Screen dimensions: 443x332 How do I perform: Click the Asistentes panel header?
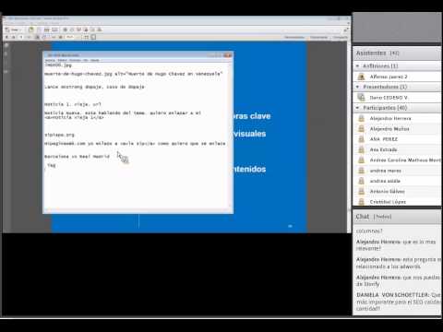coord(397,53)
